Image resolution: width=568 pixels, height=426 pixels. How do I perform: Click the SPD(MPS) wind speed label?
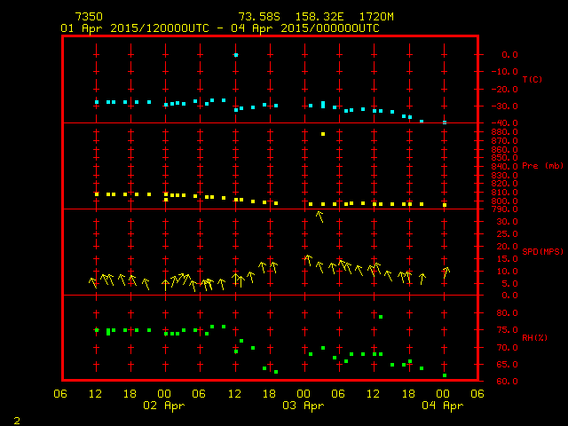pyautogui.click(x=543, y=252)
